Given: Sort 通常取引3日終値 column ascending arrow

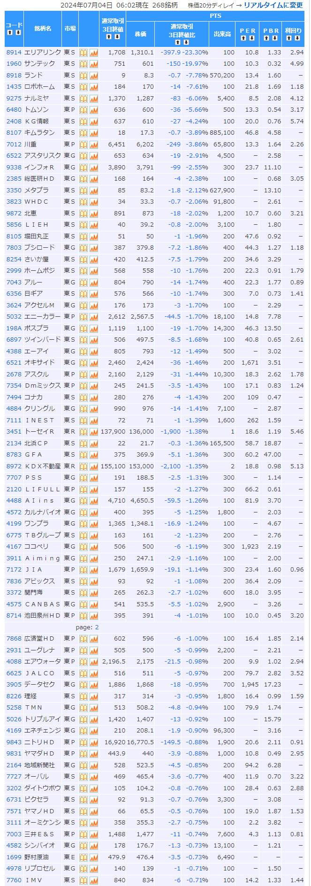Looking at the screenshot, I should click(109, 36).
